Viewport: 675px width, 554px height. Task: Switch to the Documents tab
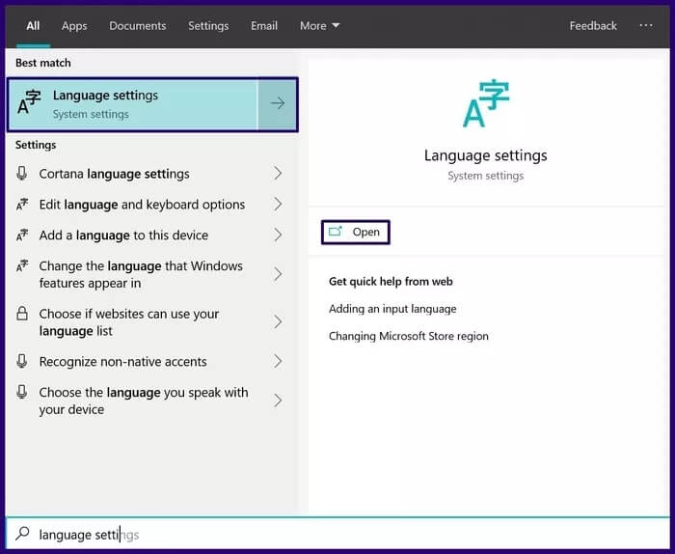point(138,26)
